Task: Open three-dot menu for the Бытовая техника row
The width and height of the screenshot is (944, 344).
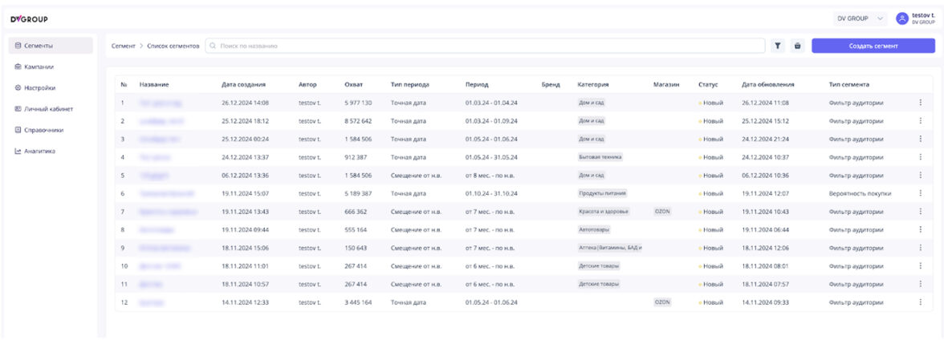Action: [x=920, y=157]
